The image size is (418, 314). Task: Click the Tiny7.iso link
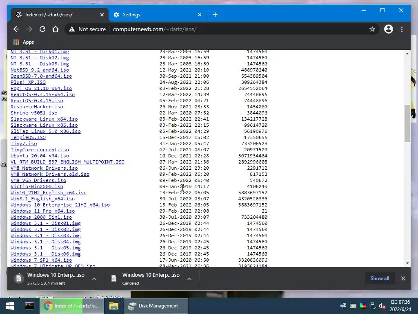coord(24,144)
